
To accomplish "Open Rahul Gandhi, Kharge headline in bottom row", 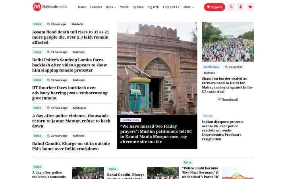I will [x=126, y=176].
